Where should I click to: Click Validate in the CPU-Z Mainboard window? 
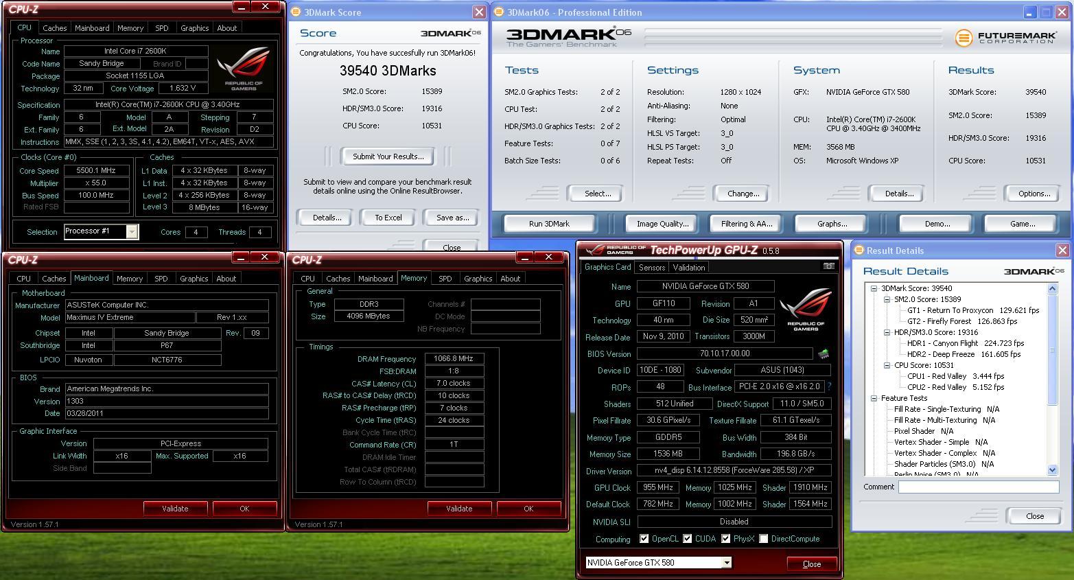[x=175, y=509]
